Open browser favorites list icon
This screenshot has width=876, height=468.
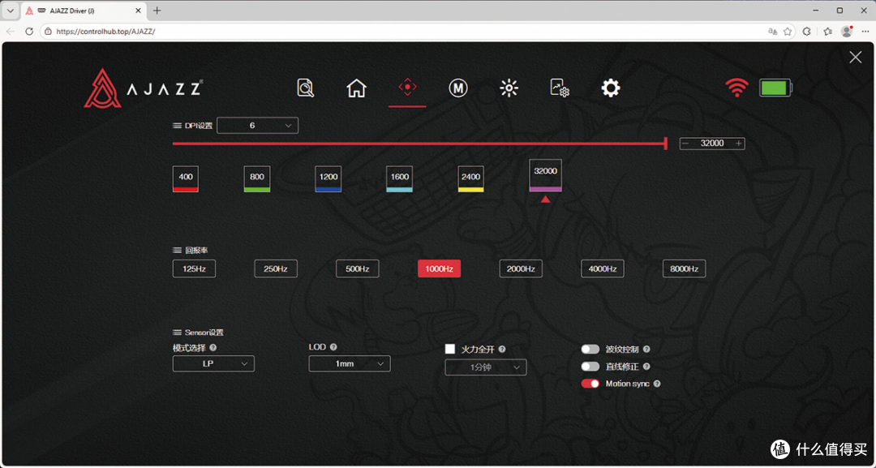[827, 32]
